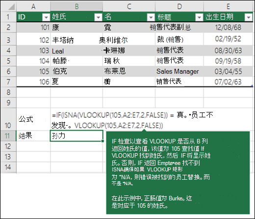This screenshot has width=255, height=219.
Task: Select column A header
Action: click(x=33, y=6)
